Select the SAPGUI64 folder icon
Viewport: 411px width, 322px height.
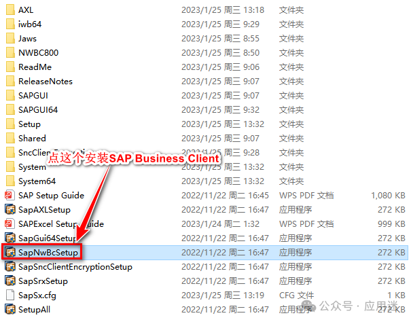click(10, 109)
